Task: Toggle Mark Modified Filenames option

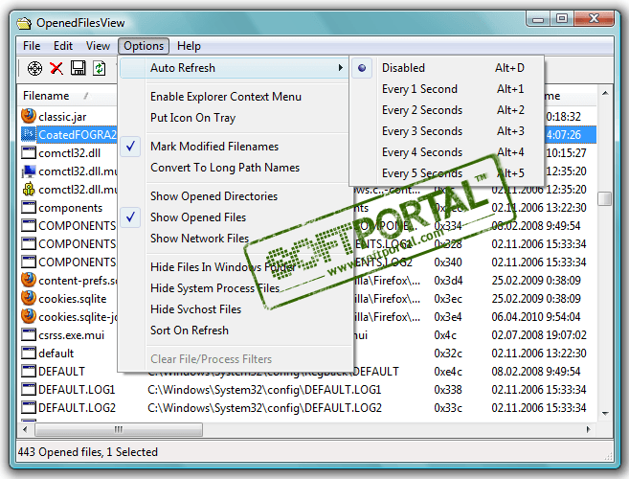Action: pyautogui.click(x=236, y=147)
